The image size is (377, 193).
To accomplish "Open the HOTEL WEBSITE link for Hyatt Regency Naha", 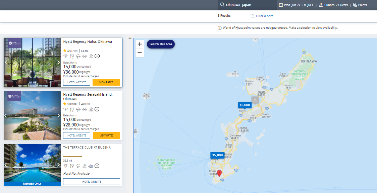I will click(76, 82).
